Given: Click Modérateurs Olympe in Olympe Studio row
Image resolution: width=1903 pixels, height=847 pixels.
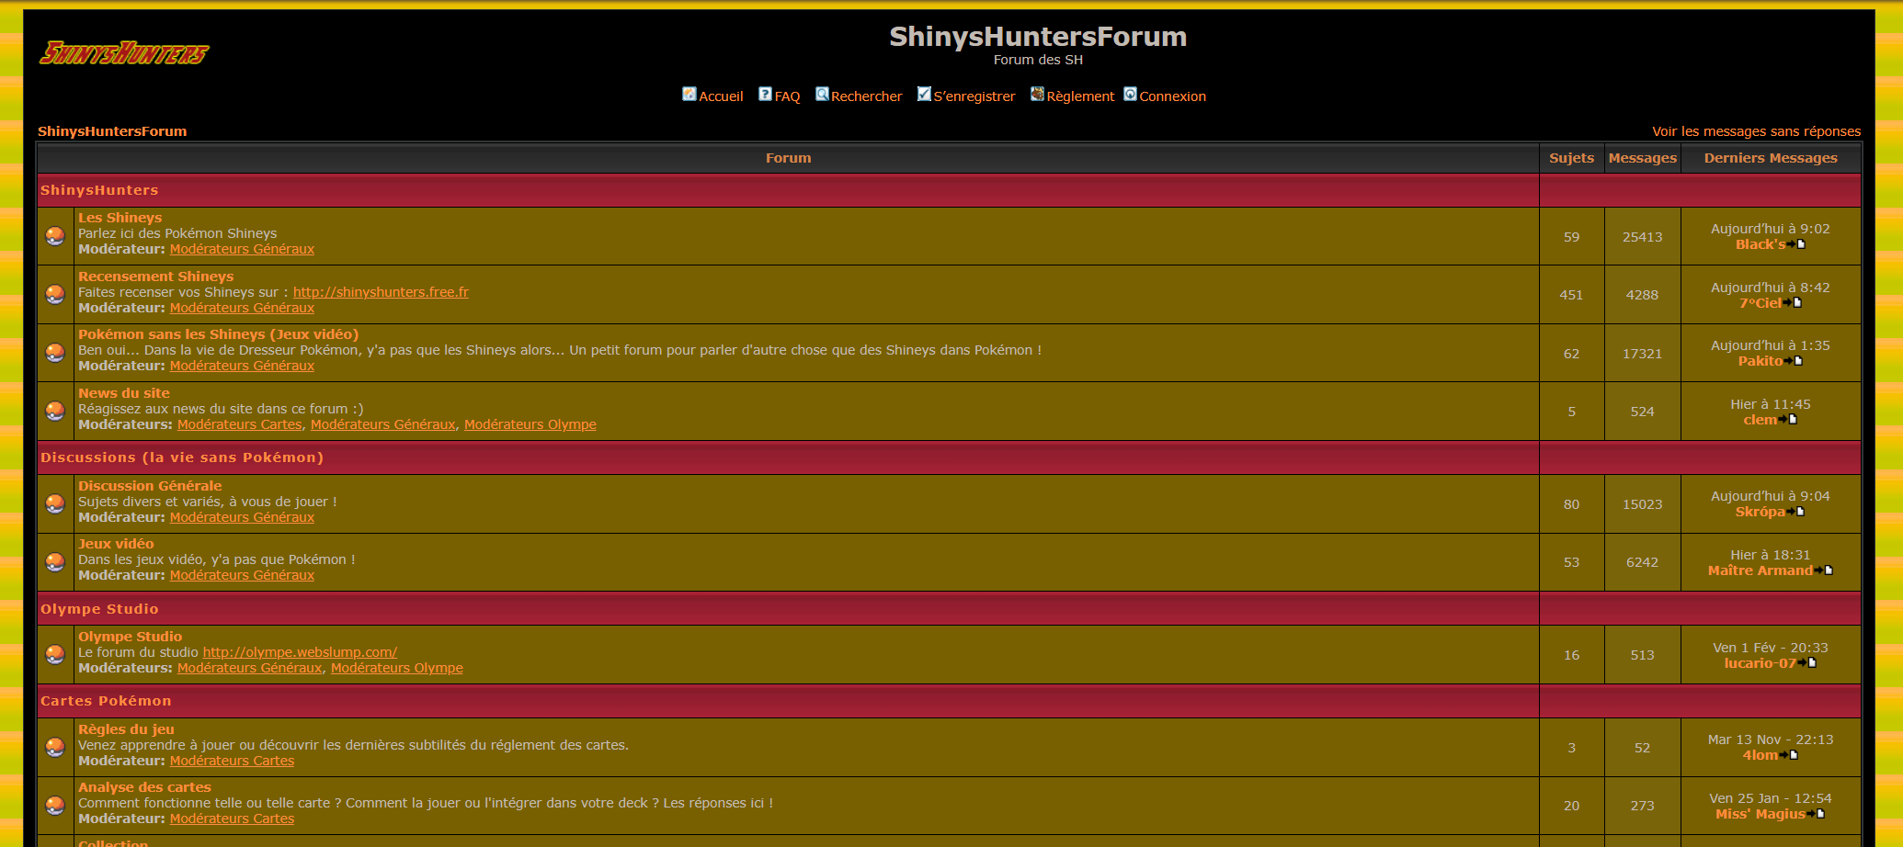Looking at the screenshot, I should (x=396, y=668).
